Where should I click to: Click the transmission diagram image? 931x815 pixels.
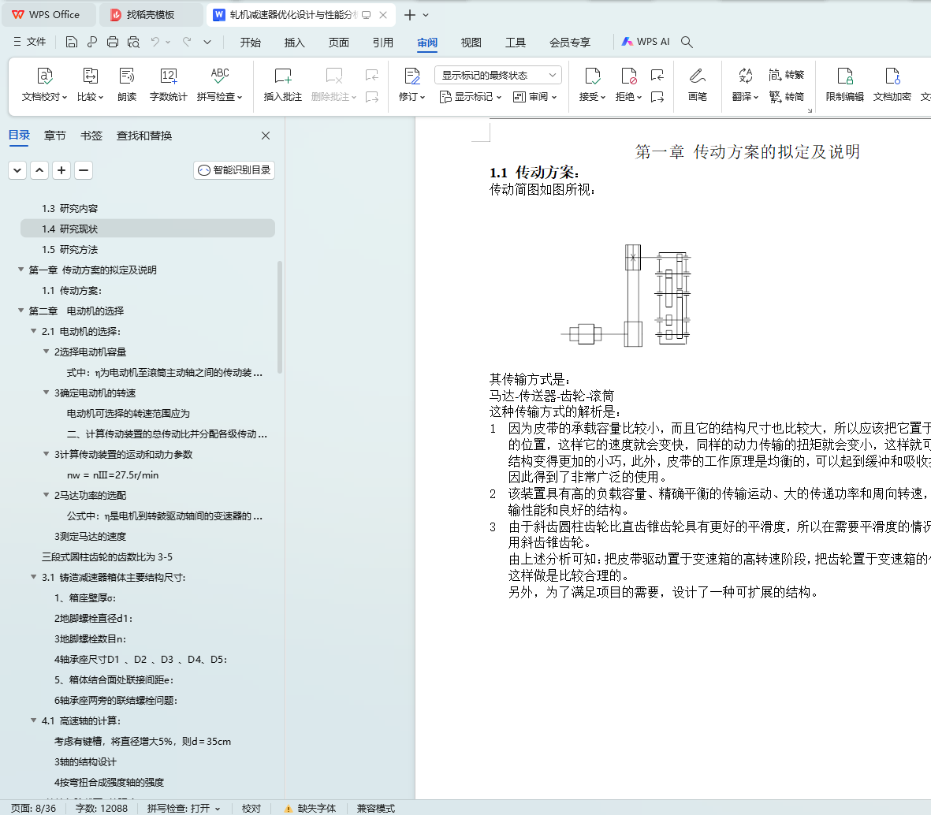(627, 296)
